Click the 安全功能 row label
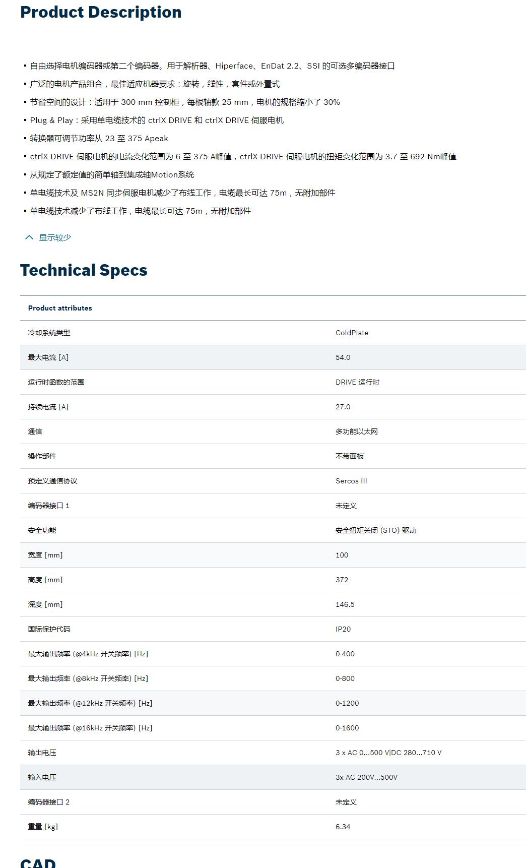 42,530
